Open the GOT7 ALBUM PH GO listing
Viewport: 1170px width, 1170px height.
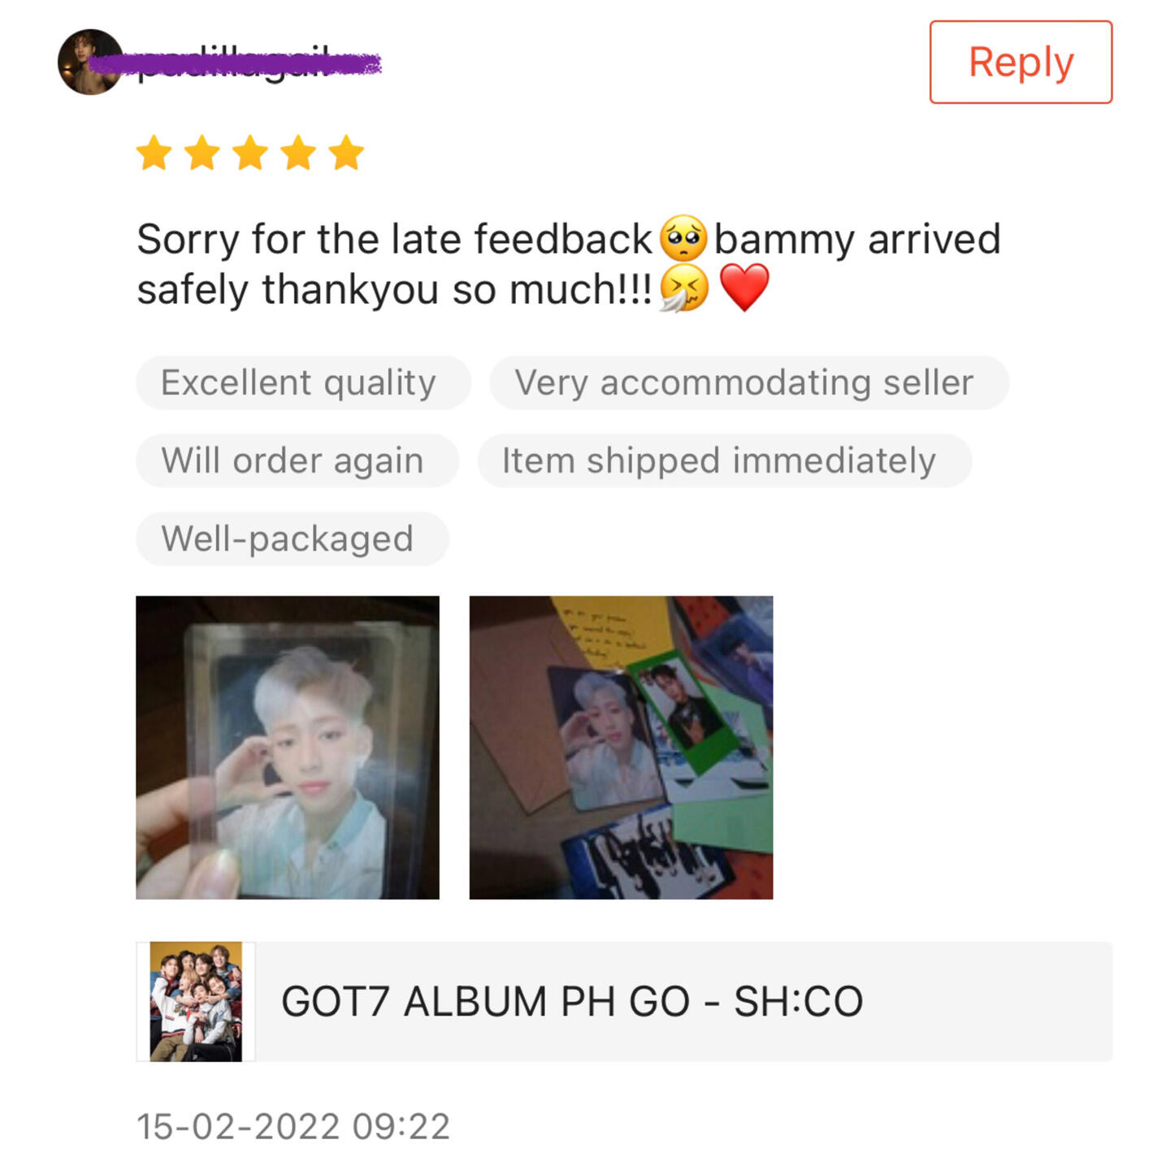click(x=624, y=1001)
